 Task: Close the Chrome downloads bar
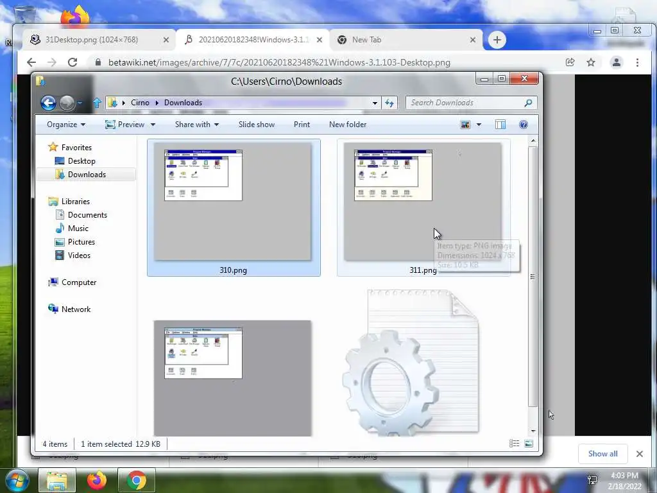(x=640, y=454)
